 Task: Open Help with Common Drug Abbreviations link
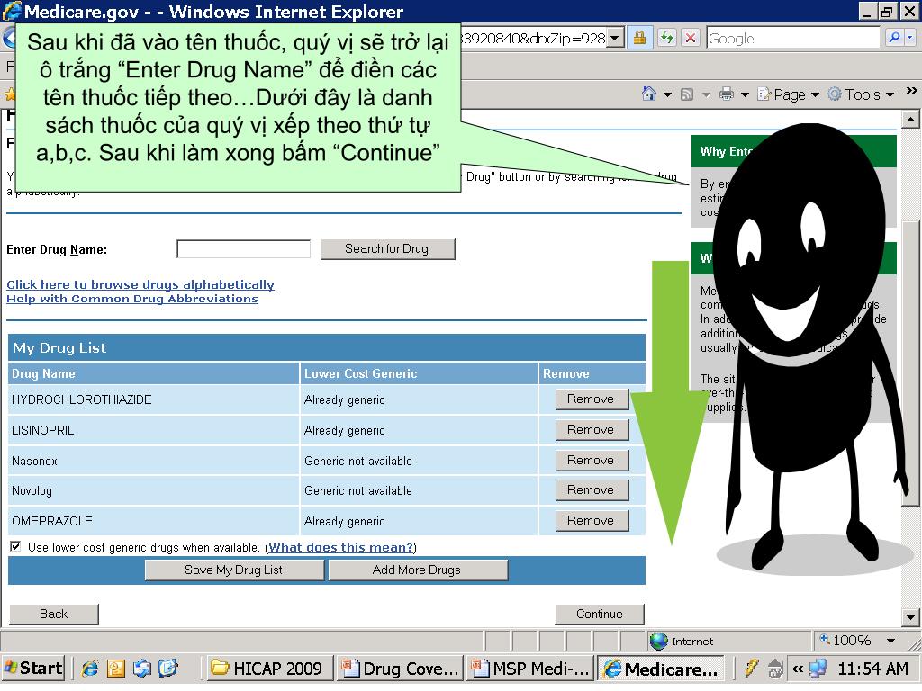131,299
